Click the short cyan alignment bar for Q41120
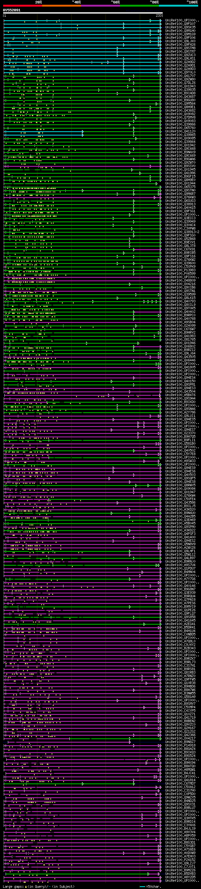 (x=44, y=132)
